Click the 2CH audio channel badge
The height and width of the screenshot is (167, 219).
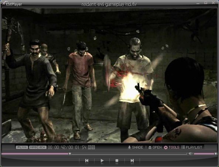point(42,147)
